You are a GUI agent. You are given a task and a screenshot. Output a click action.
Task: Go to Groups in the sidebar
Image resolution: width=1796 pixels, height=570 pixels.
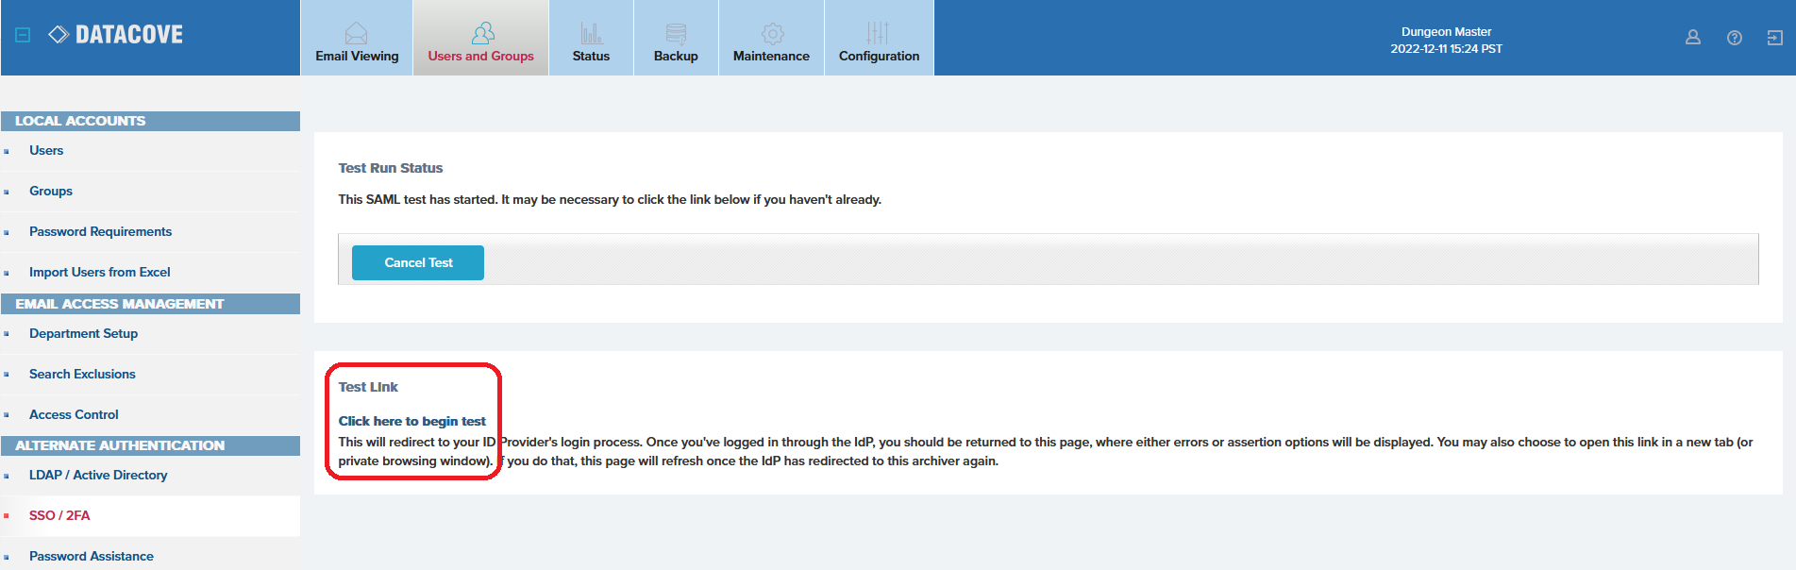pyautogui.click(x=51, y=192)
